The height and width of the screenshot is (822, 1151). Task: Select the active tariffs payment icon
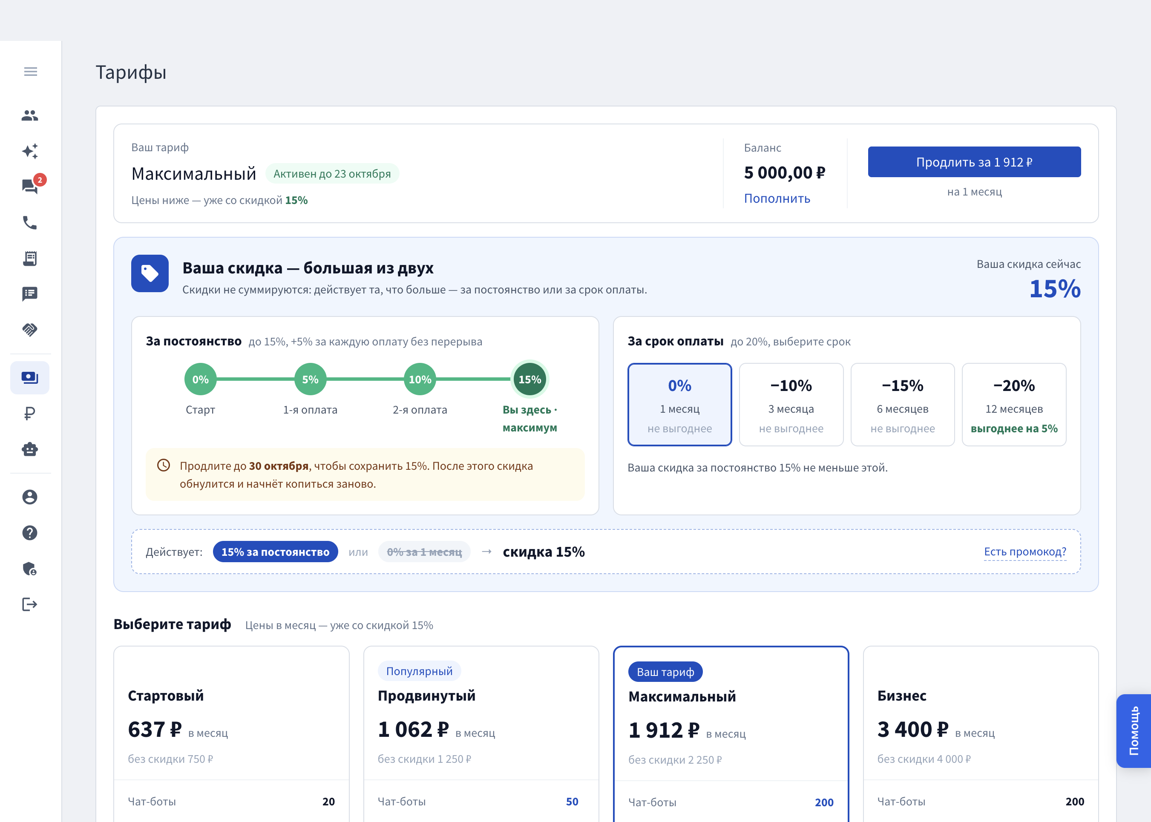click(30, 378)
